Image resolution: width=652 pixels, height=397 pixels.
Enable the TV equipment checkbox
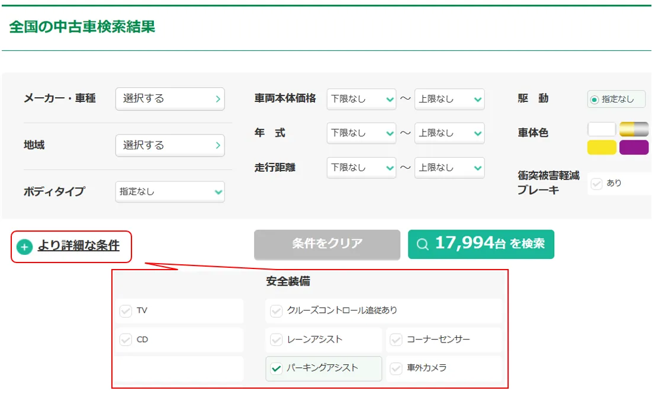click(126, 310)
